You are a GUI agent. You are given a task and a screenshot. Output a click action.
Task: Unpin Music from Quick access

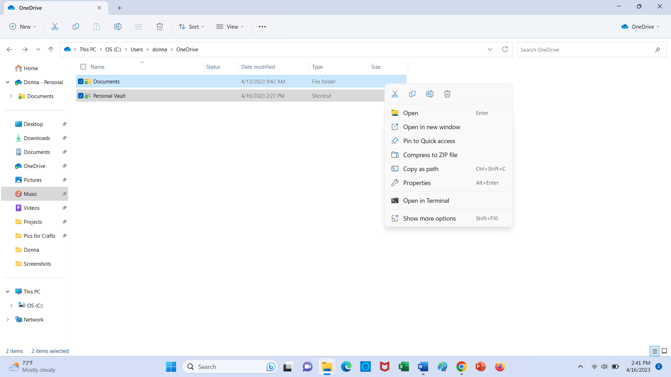64,194
